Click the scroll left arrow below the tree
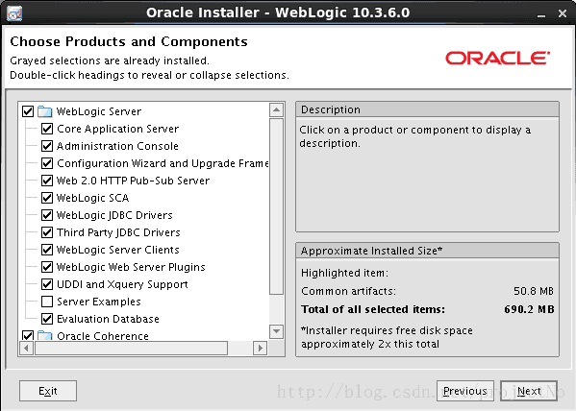Image resolution: width=576 pixels, height=411 pixels. coord(26,348)
